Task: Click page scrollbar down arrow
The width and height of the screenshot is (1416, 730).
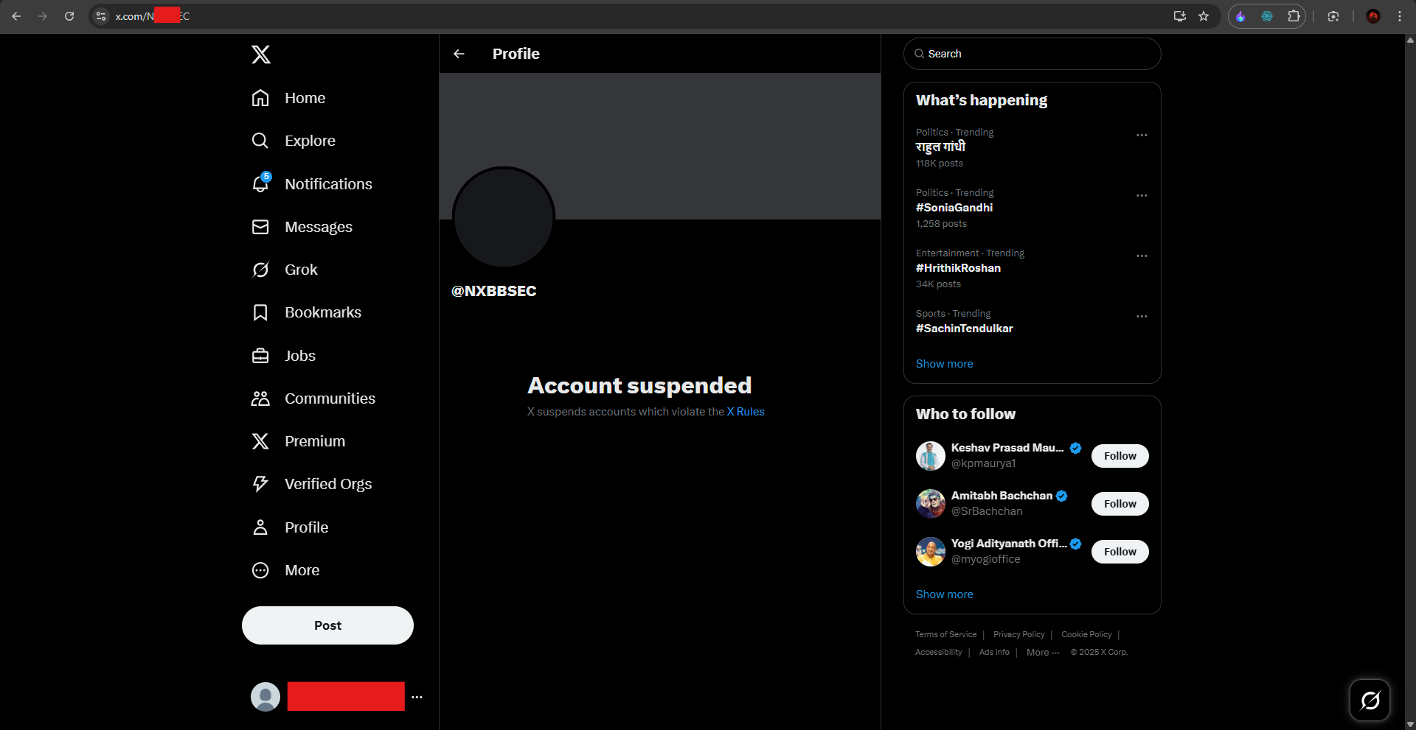Action: click(1410, 724)
